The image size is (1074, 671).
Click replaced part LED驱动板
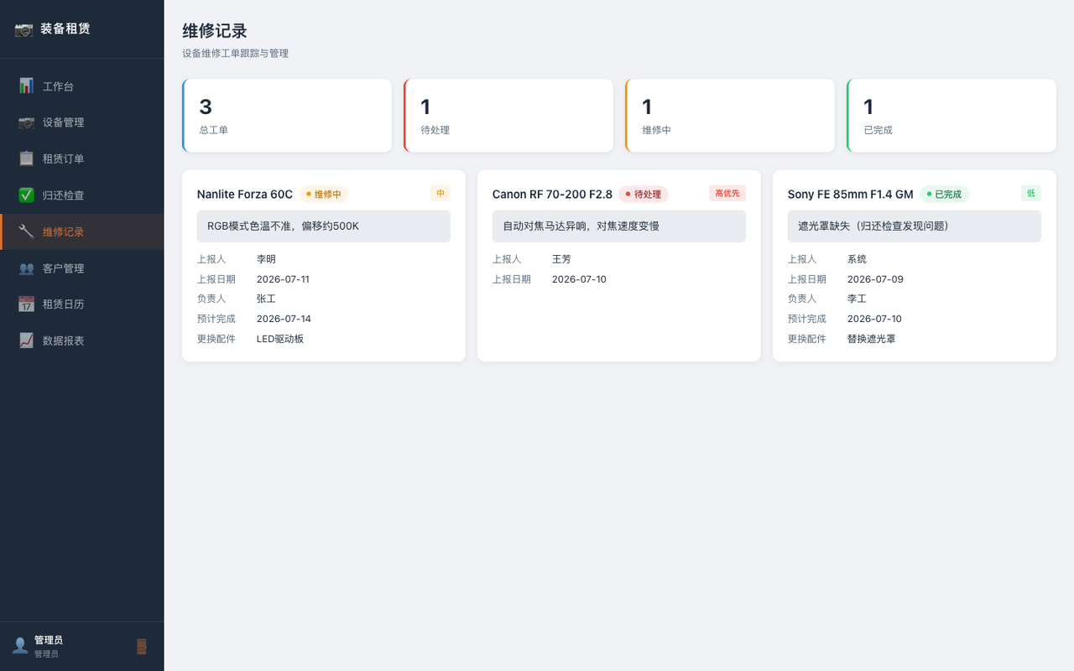coord(280,339)
